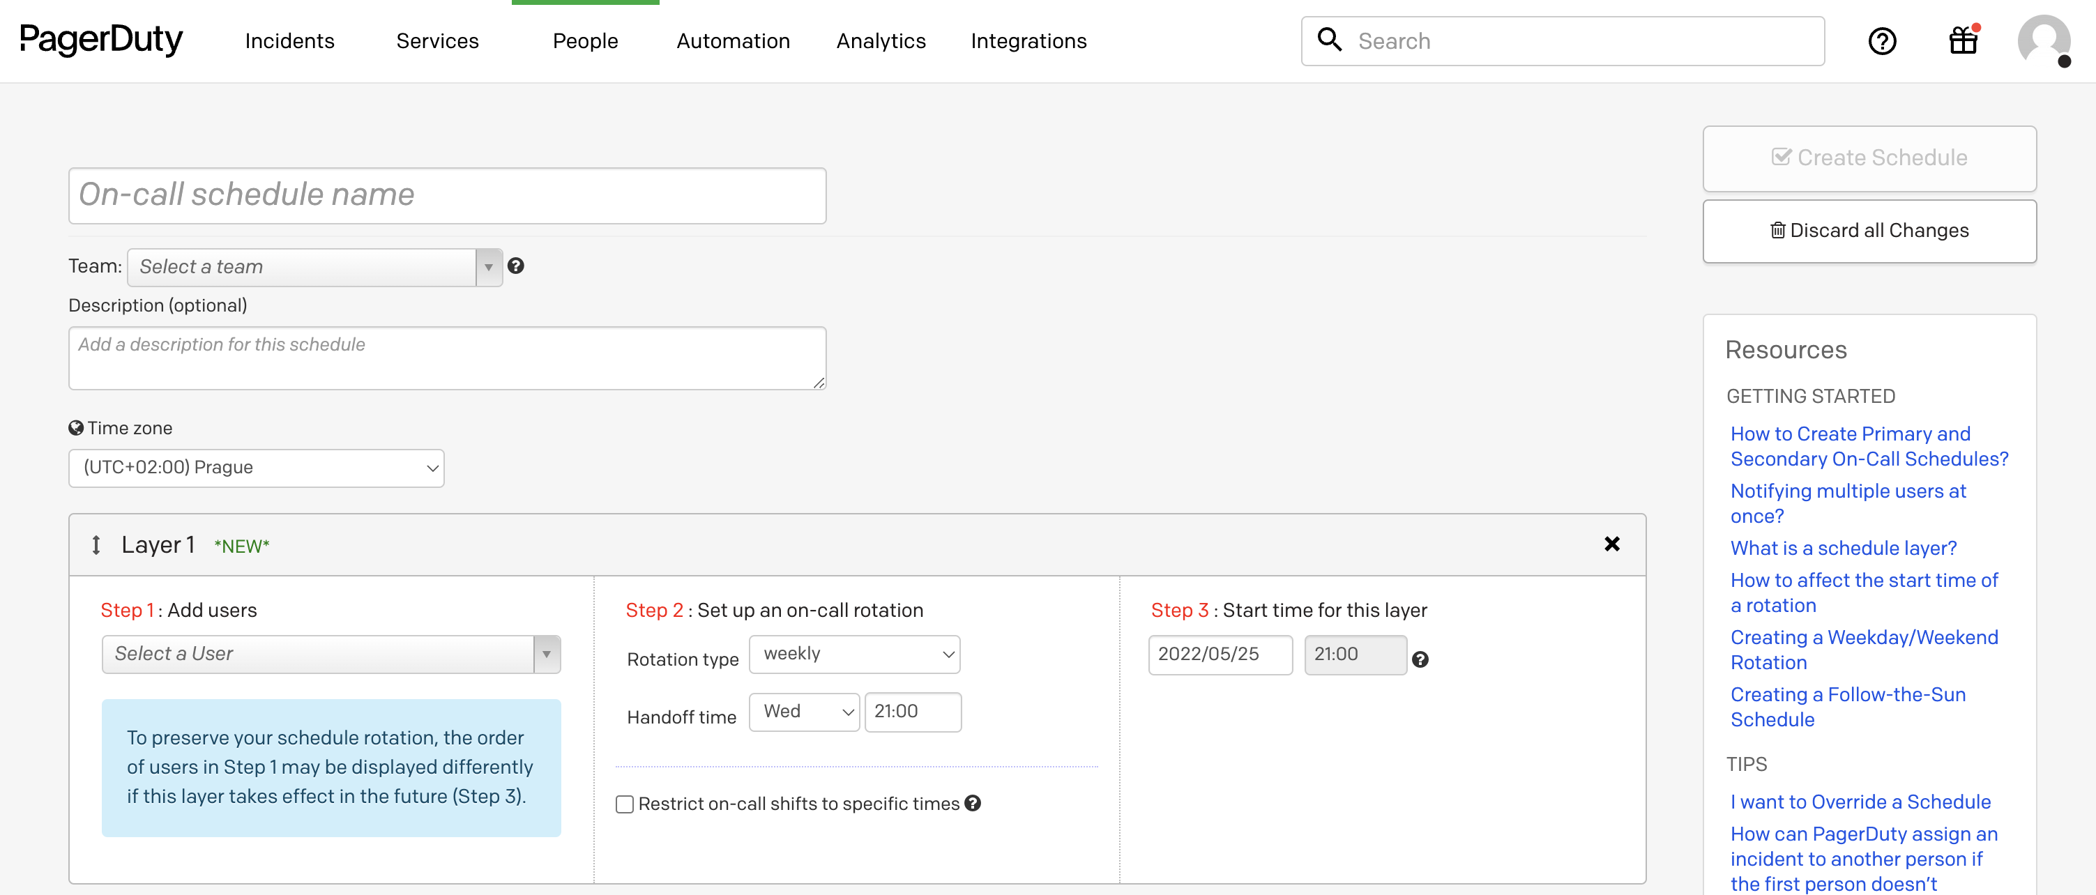Click the help icon next to Team selector
This screenshot has height=895, width=2096.
tap(517, 266)
